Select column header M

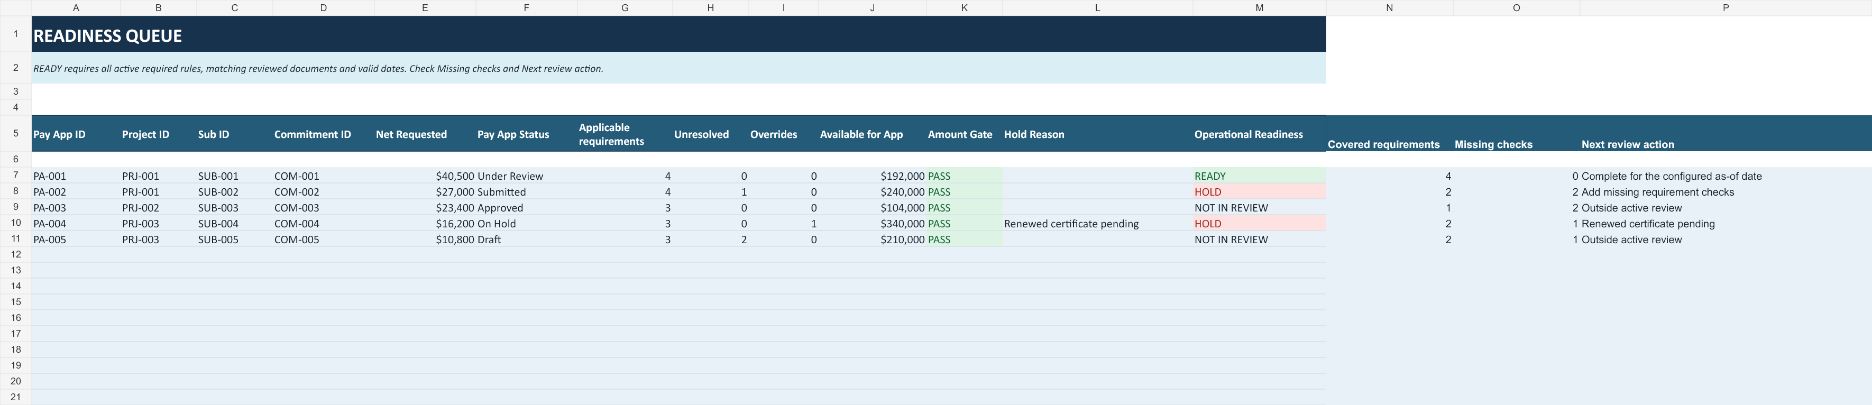pyautogui.click(x=1260, y=8)
